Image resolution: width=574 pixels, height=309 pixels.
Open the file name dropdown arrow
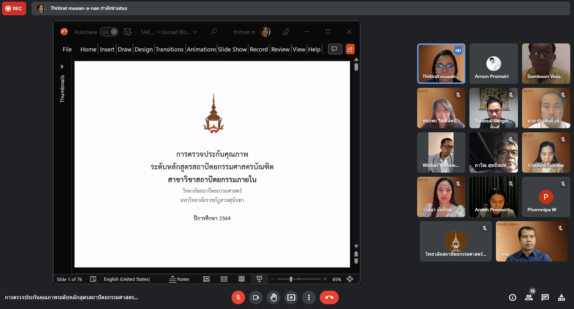click(195, 32)
